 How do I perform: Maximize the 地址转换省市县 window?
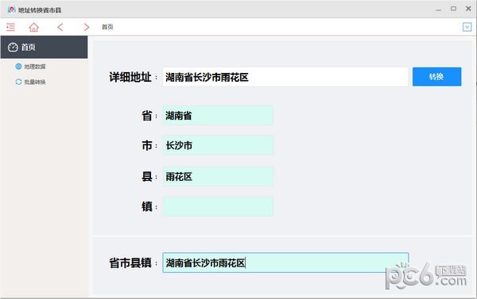(x=453, y=9)
